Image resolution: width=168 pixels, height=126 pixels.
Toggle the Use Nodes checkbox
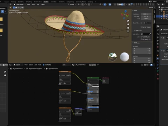(x=43, y=65)
